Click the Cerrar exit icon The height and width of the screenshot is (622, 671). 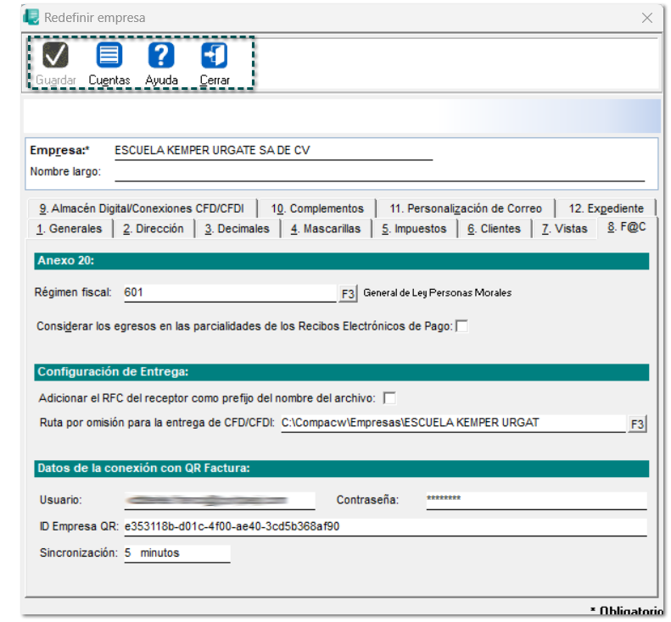[214, 56]
